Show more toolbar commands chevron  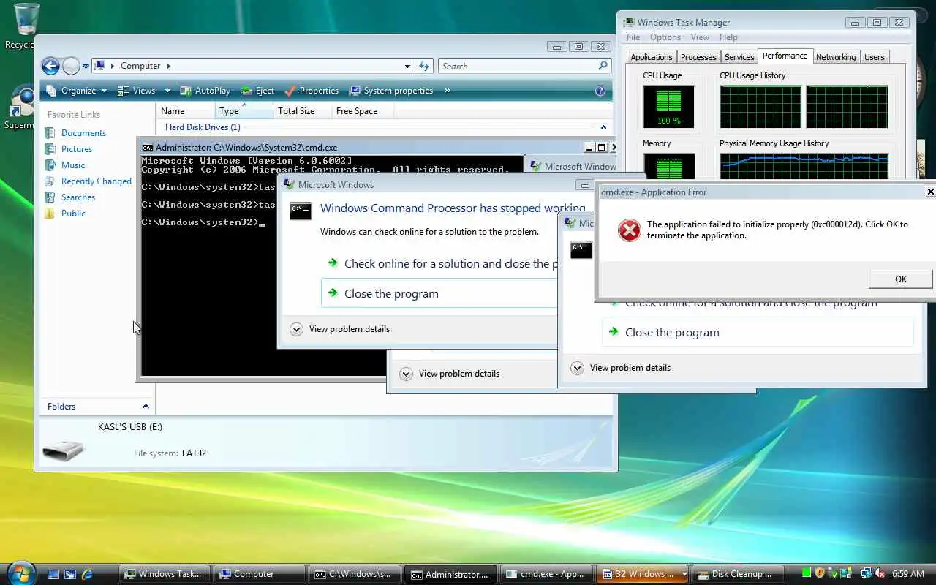tap(447, 91)
